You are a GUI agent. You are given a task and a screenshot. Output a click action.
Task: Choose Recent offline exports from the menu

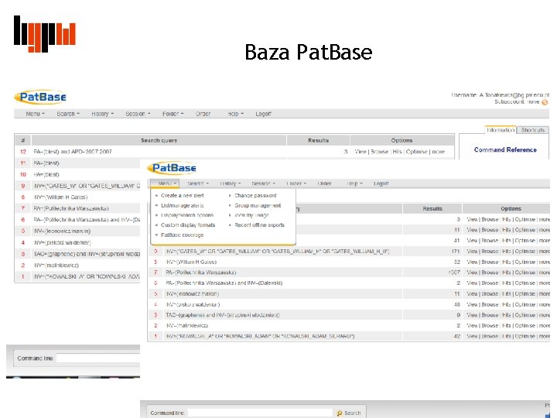260,225
